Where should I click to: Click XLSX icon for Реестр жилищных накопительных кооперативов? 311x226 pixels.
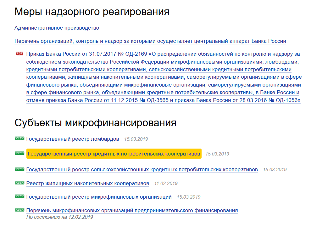click(19, 183)
